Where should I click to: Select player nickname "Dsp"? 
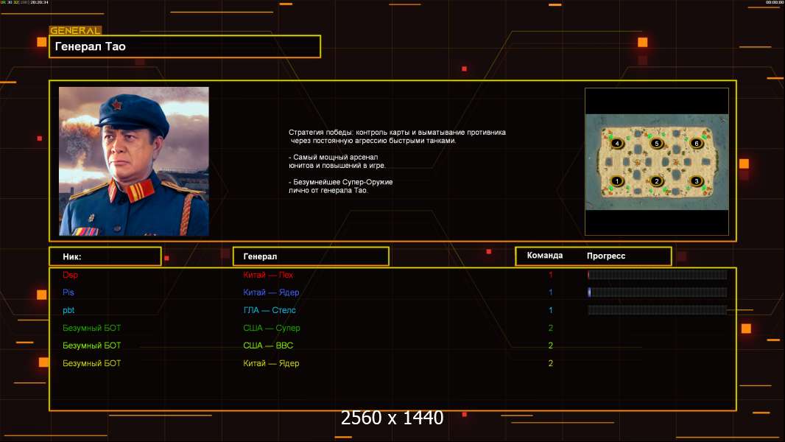pos(70,275)
